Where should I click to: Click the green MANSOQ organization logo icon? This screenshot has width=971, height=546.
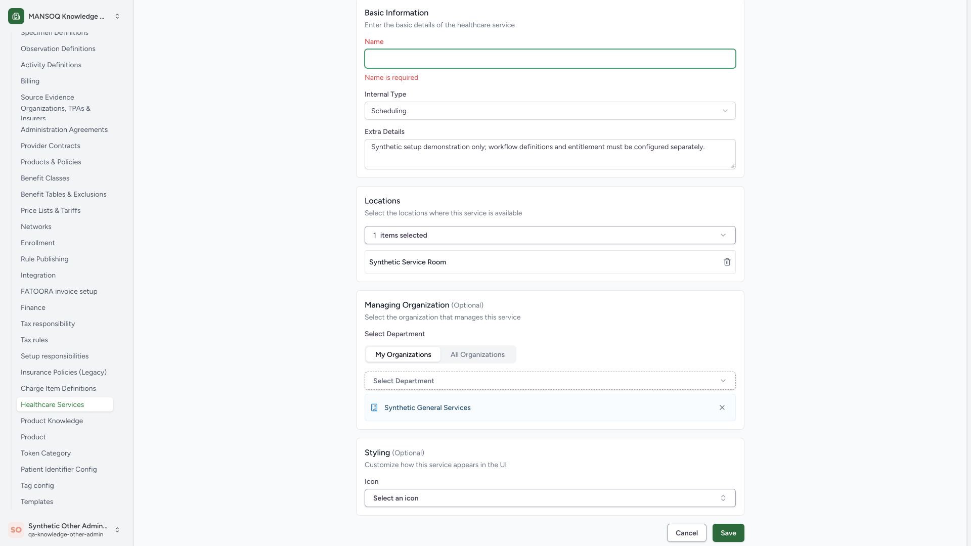point(16,16)
